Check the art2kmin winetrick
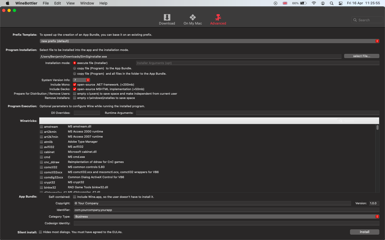385x240 pixels. pos(41,132)
